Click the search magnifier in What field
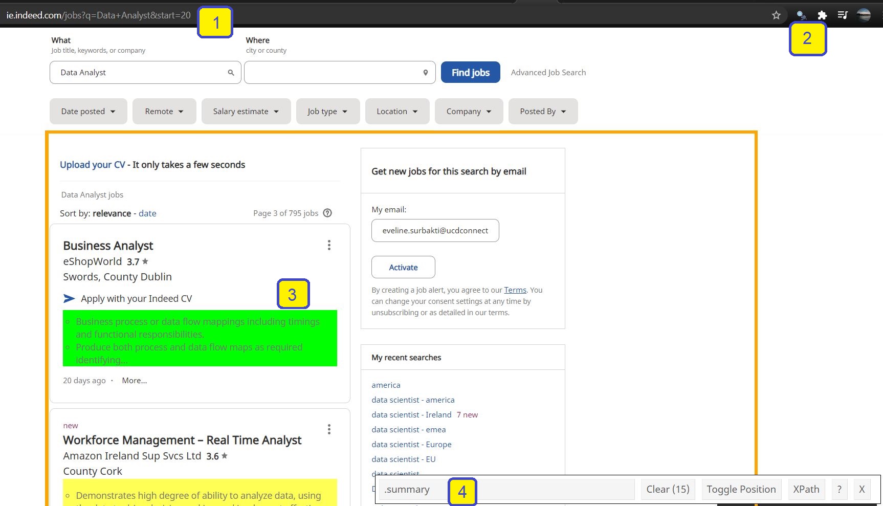The height and width of the screenshot is (506, 883). (231, 73)
